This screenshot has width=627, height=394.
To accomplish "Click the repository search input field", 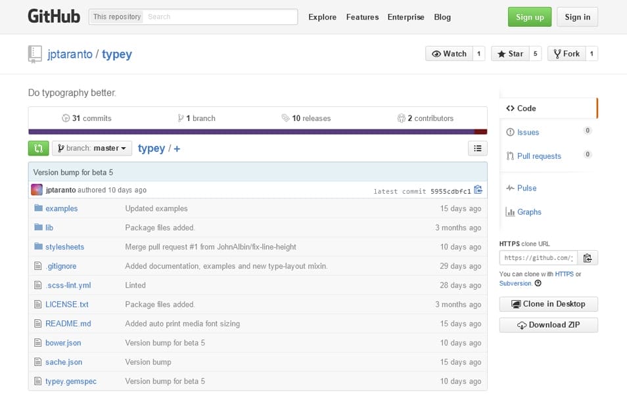I will (220, 17).
